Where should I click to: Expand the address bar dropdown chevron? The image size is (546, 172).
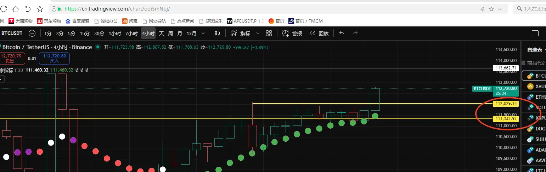point(500,9)
